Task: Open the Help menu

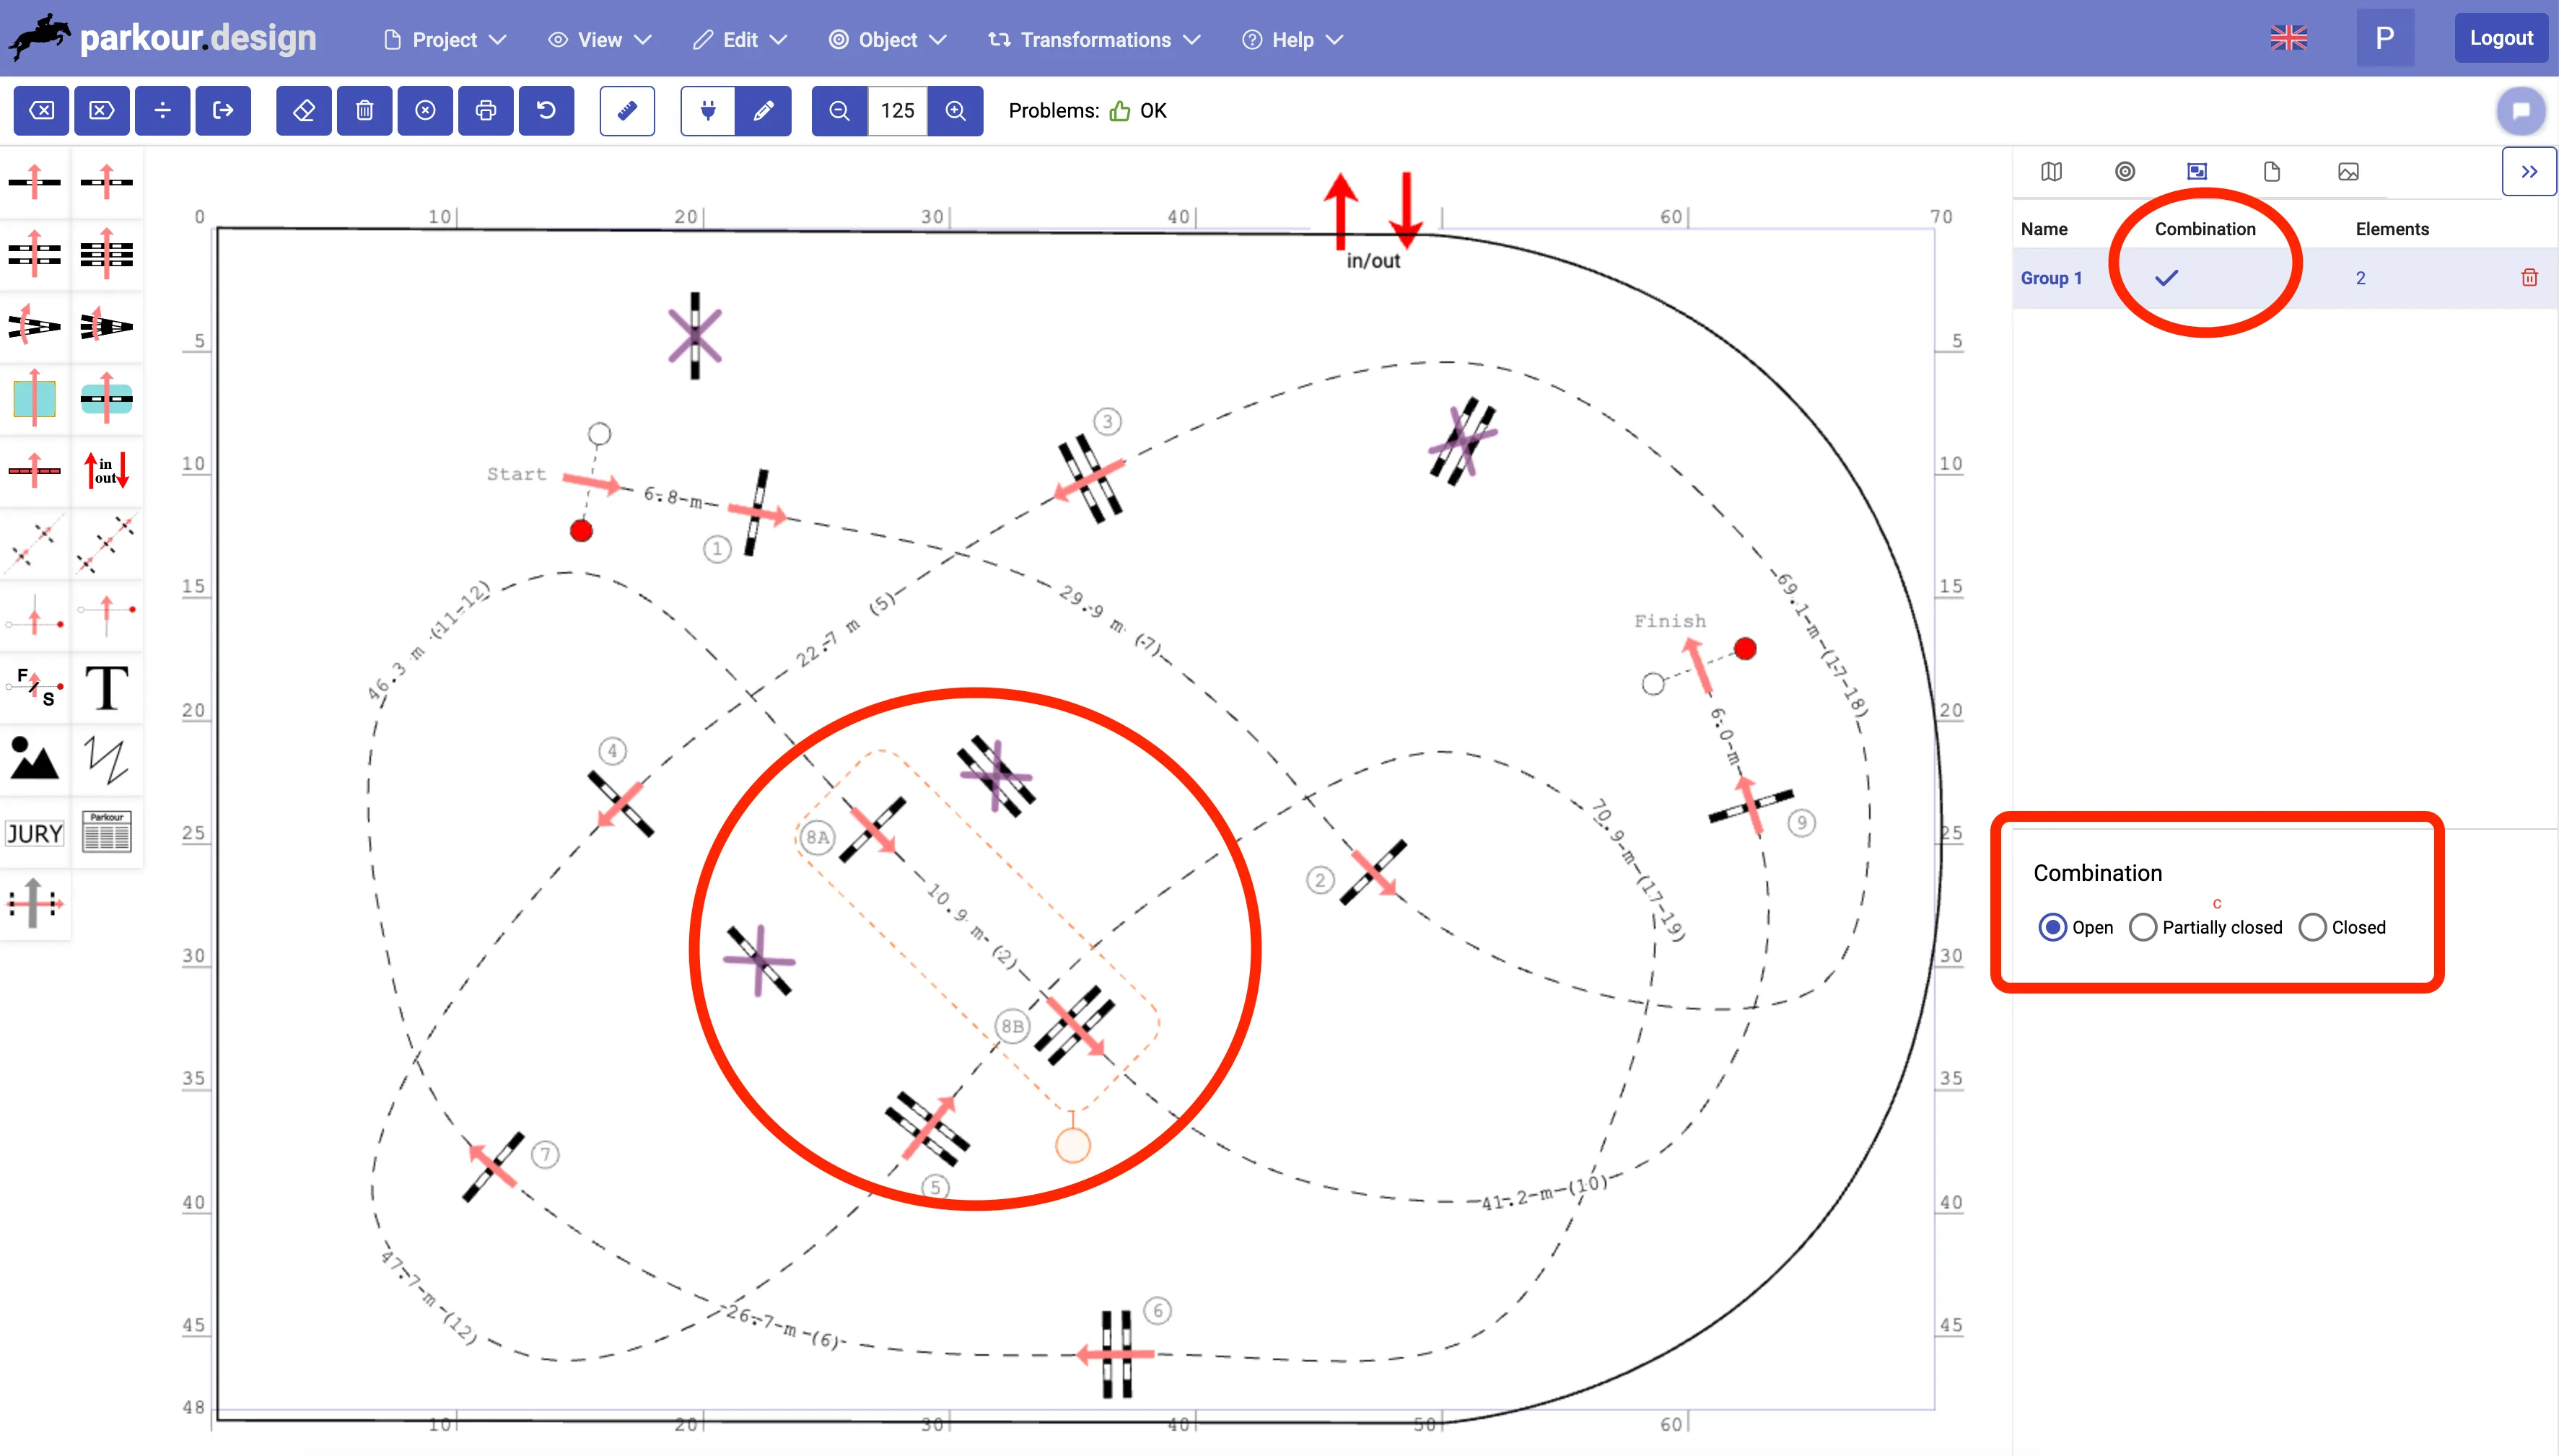Action: click(x=1292, y=40)
